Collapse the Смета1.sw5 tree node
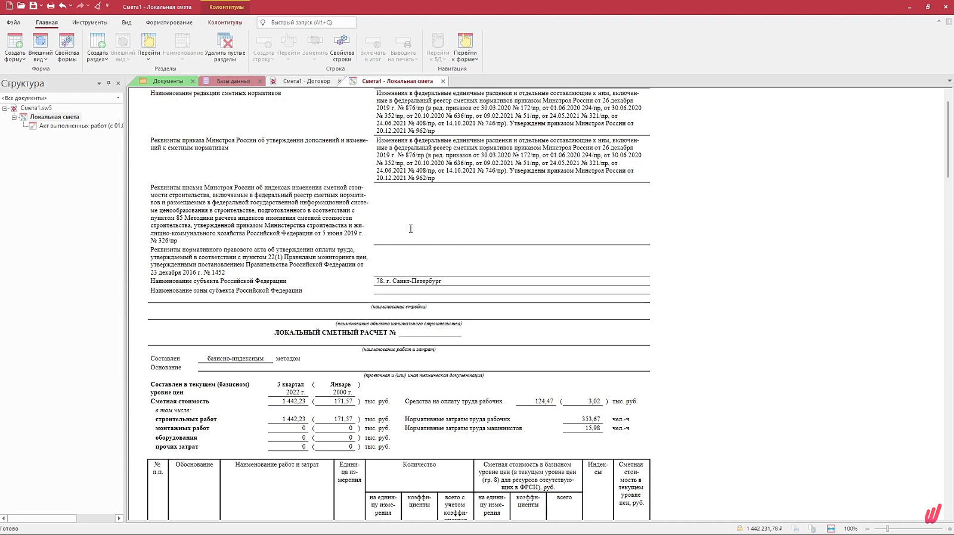This screenshot has height=535, width=954. (x=5, y=108)
